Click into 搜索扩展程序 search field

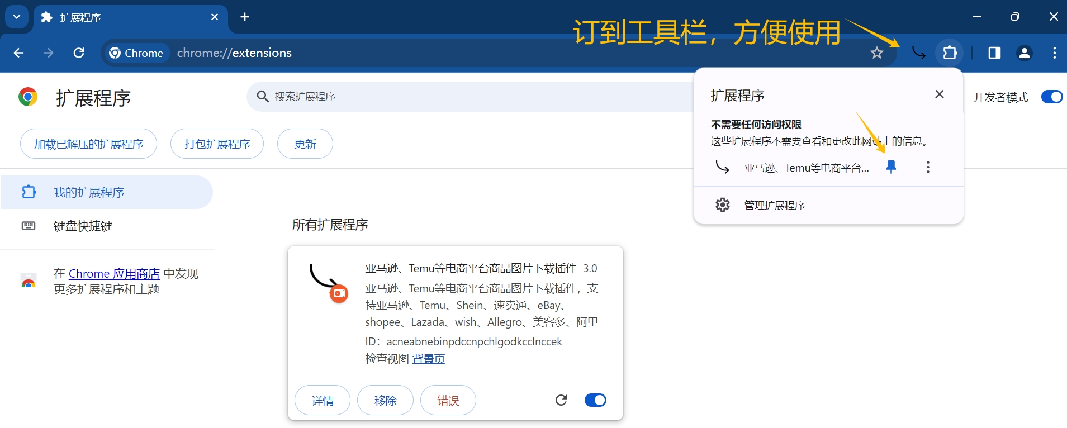tap(470, 97)
